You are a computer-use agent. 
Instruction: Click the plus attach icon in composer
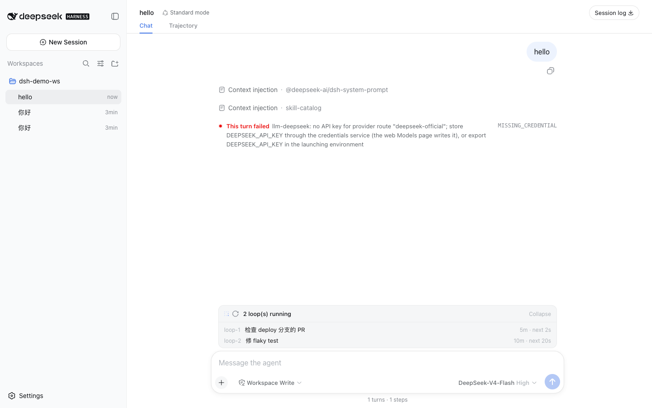(221, 383)
